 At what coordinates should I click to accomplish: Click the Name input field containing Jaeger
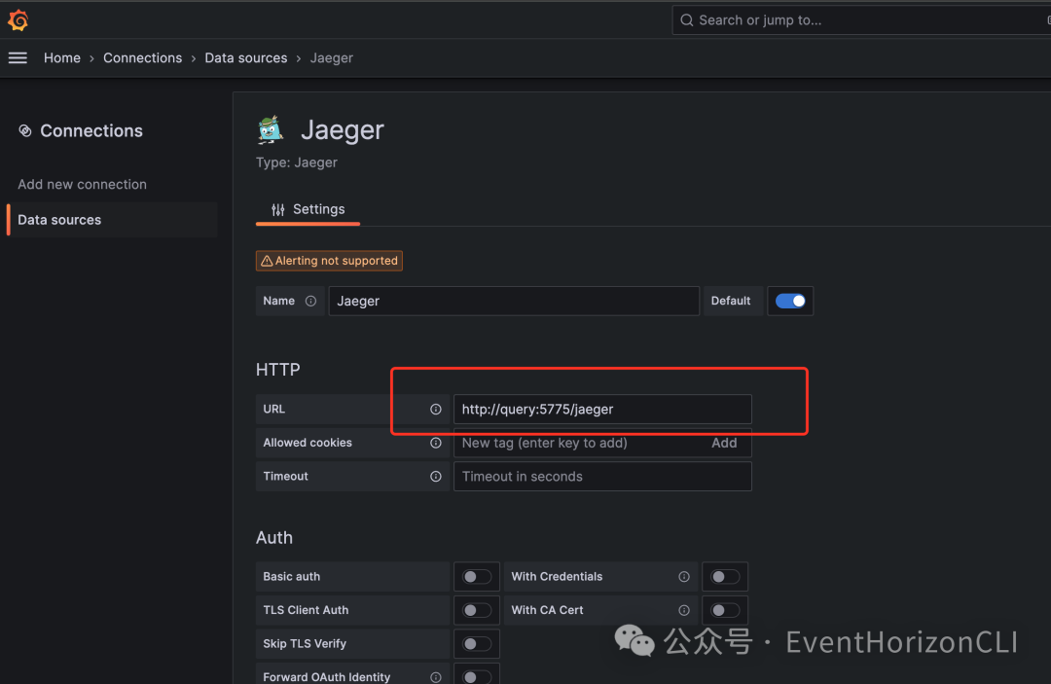click(x=514, y=301)
